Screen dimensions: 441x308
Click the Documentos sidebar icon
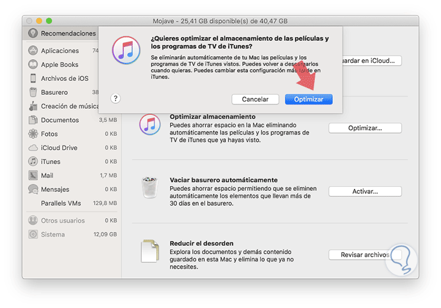[33, 120]
